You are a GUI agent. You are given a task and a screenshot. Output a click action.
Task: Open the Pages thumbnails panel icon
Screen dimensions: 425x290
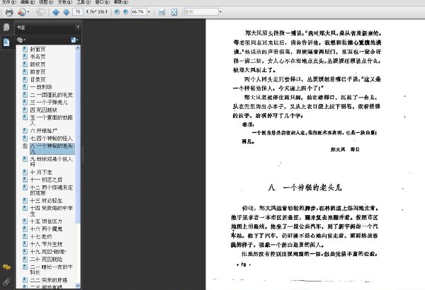click(6, 27)
